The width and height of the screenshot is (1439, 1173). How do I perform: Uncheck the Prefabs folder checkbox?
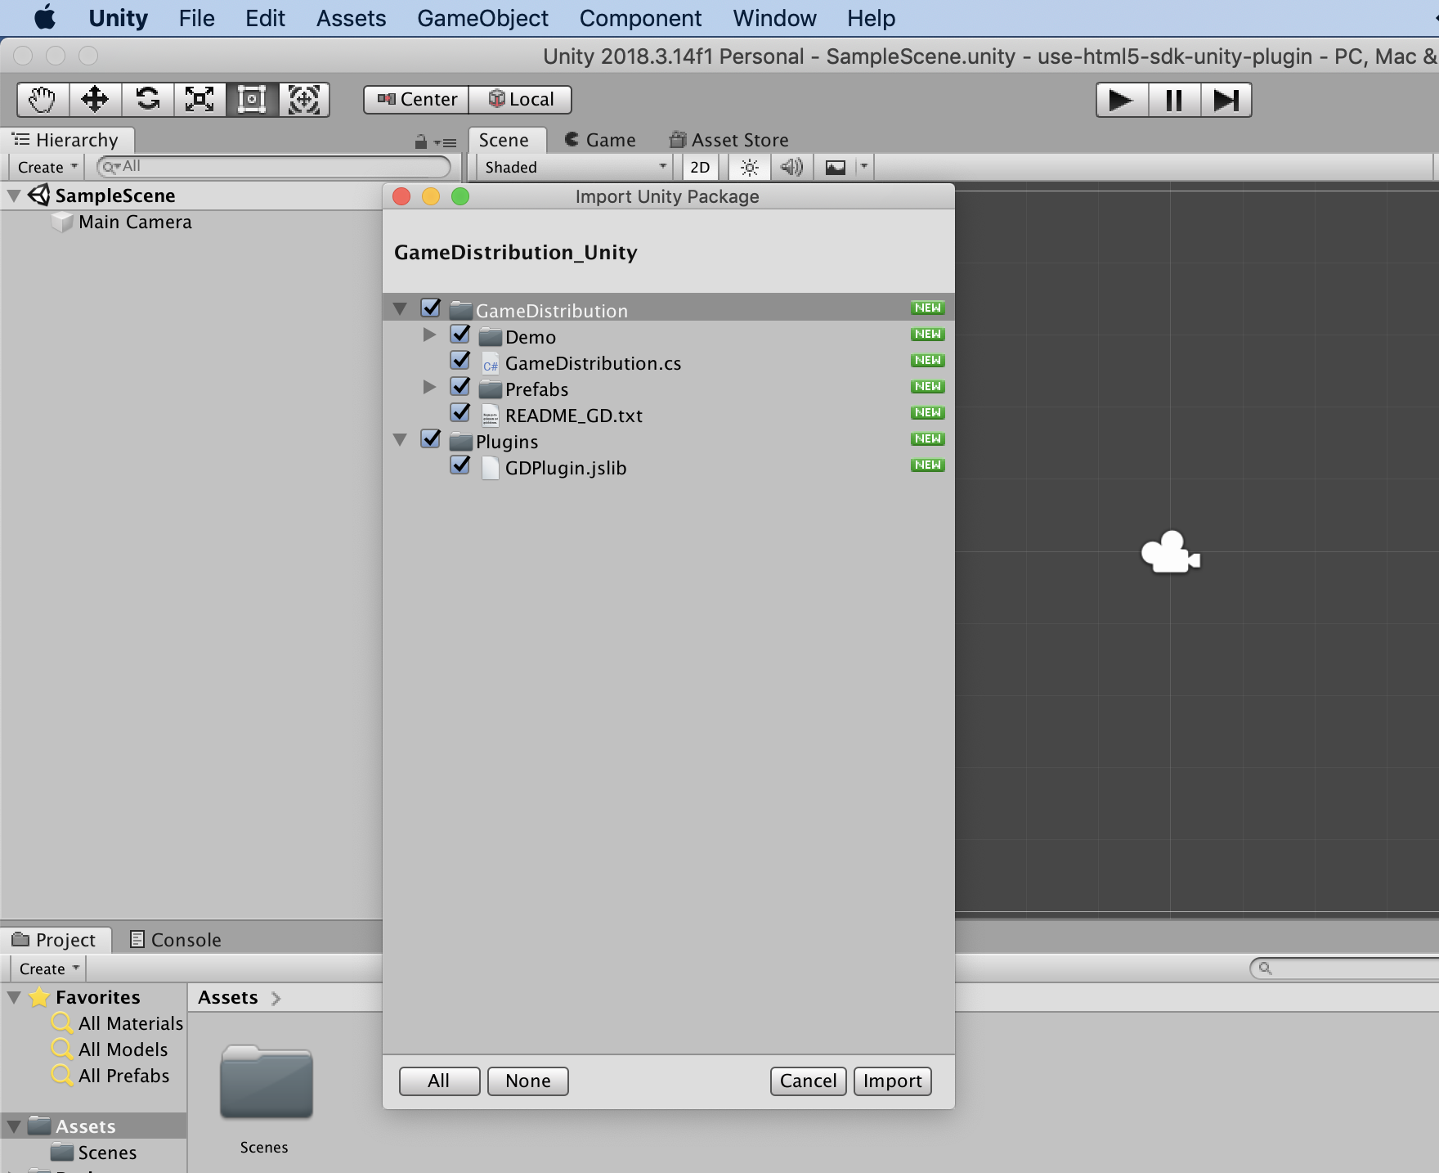click(460, 387)
